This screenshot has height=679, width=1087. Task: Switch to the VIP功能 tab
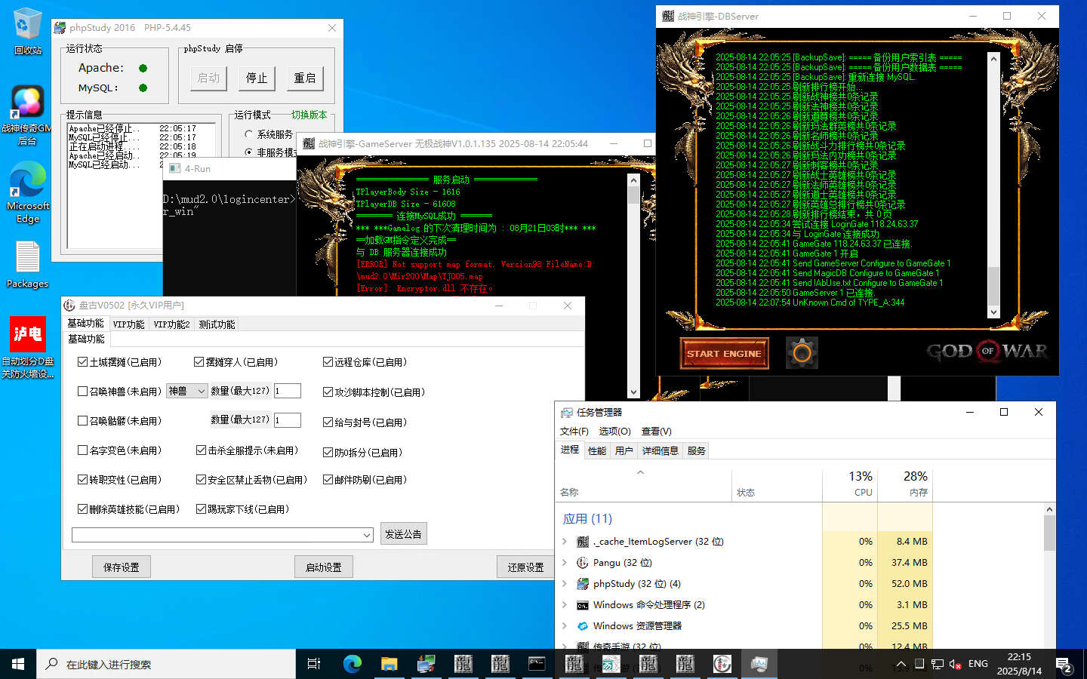tap(128, 324)
